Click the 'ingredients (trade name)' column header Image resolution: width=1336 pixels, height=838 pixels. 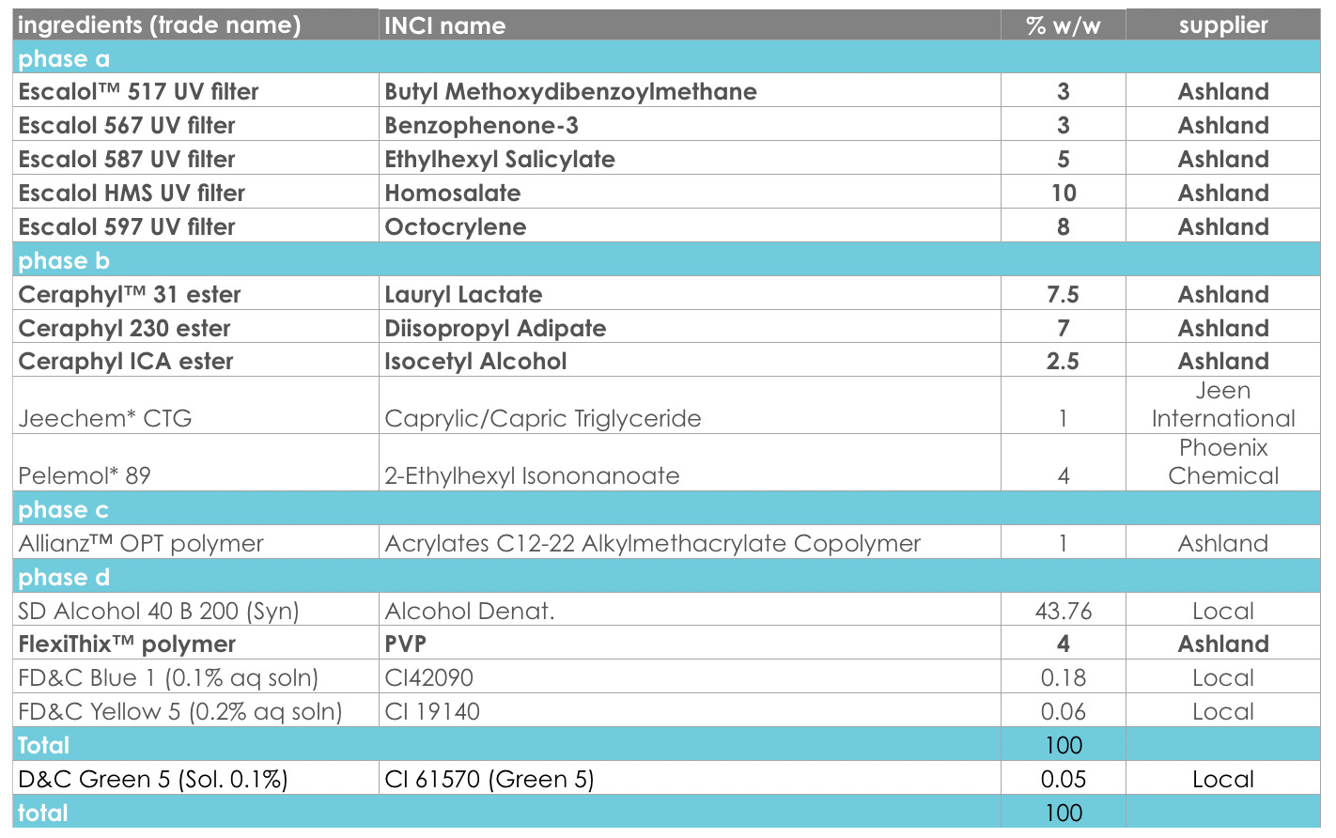195,25
